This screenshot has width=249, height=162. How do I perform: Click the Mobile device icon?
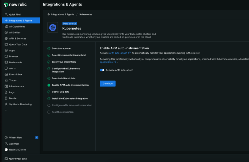coord(6,98)
